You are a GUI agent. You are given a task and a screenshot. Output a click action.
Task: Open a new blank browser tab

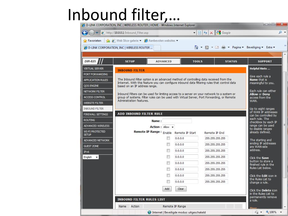click(x=157, y=48)
